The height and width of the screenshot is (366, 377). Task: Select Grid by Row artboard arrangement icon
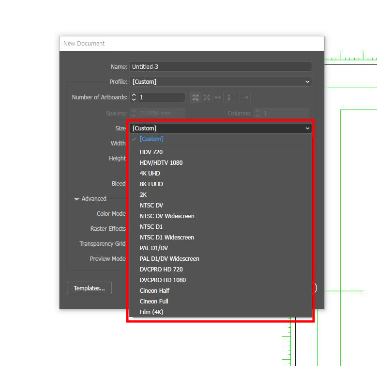[x=196, y=97]
